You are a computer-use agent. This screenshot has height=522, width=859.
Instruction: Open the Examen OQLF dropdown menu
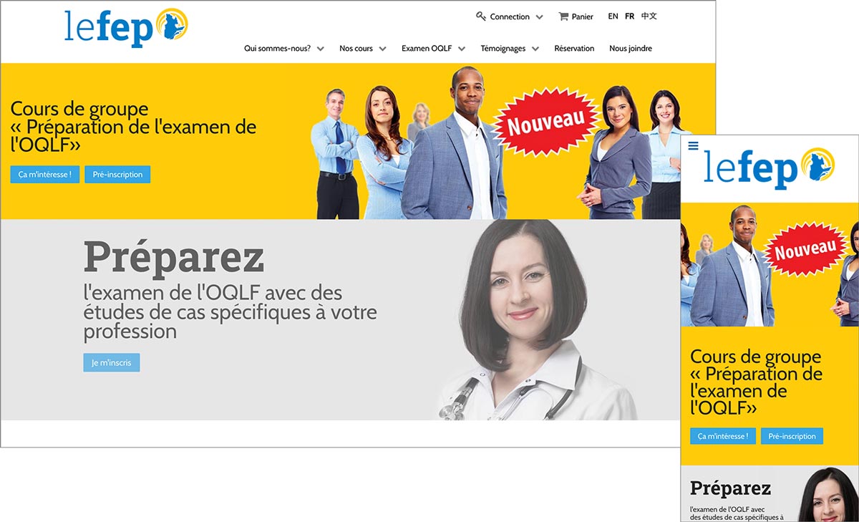coord(434,49)
